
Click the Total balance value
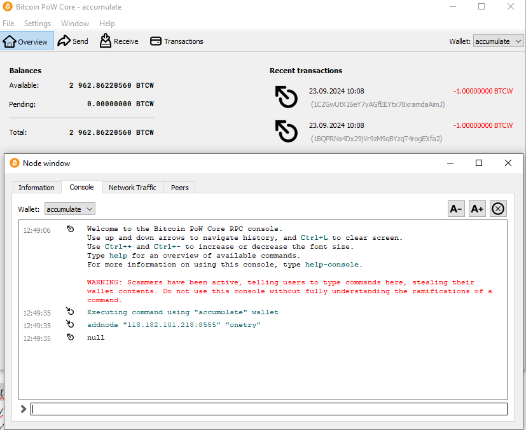(111, 132)
